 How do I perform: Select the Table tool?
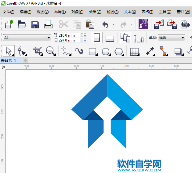click(135, 52)
